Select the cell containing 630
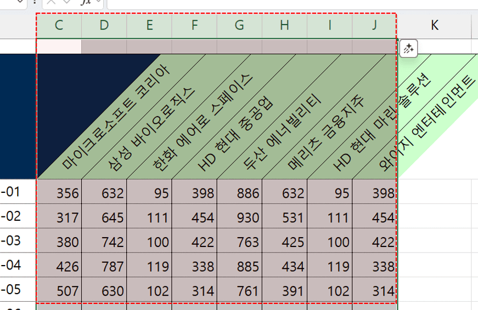 tap(104, 289)
